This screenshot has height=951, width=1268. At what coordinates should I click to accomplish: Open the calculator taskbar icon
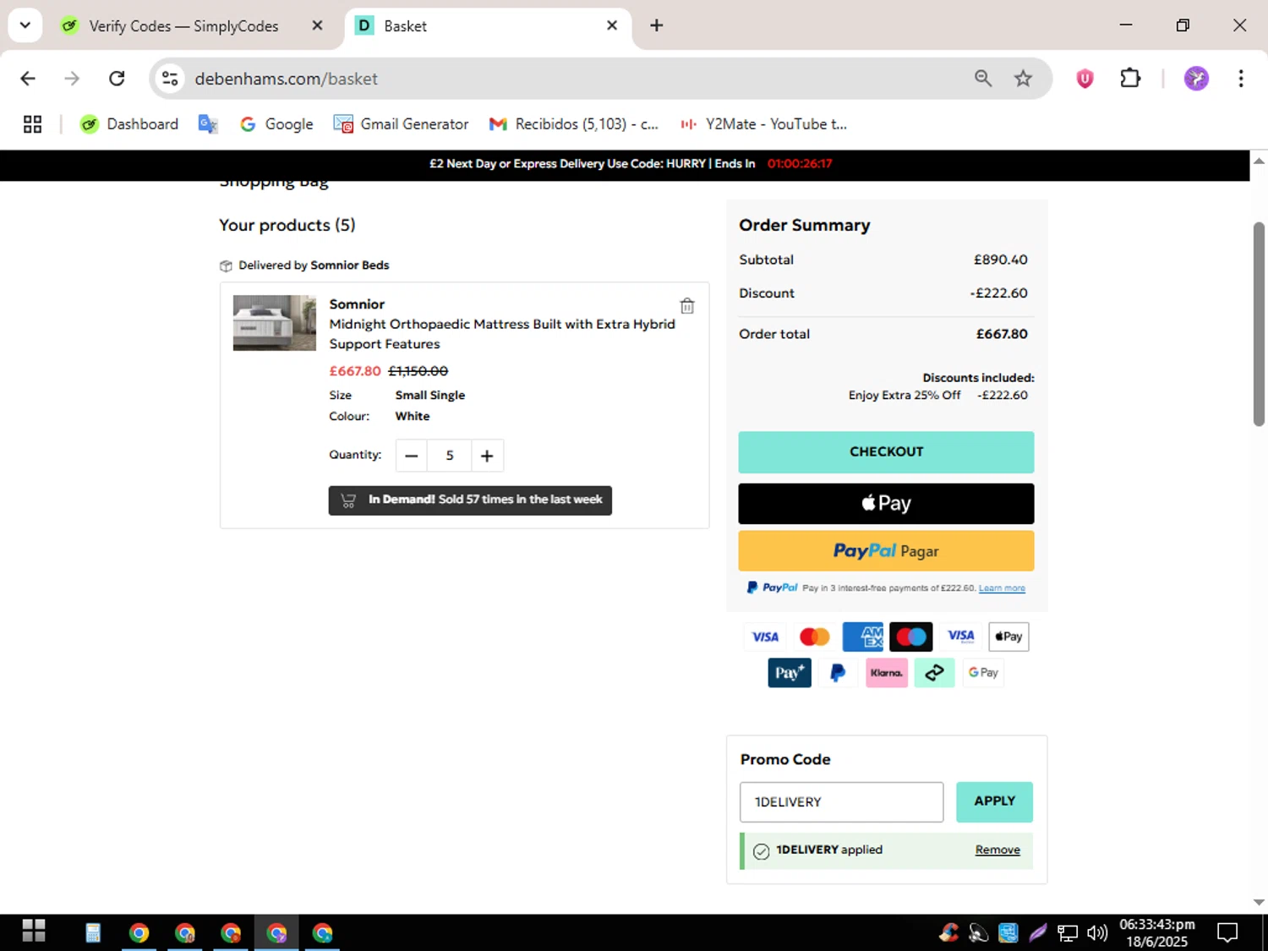coord(93,932)
